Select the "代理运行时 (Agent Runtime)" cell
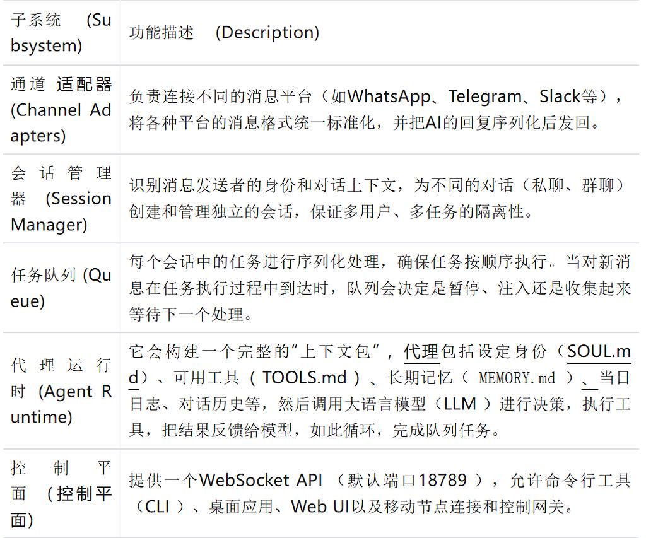 (61, 390)
